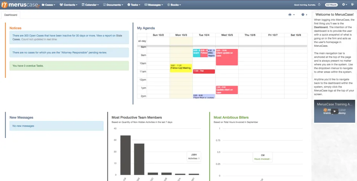Open the Tasks menu
The width and height of the screenshot is (357, 181).
coord(134,4)
